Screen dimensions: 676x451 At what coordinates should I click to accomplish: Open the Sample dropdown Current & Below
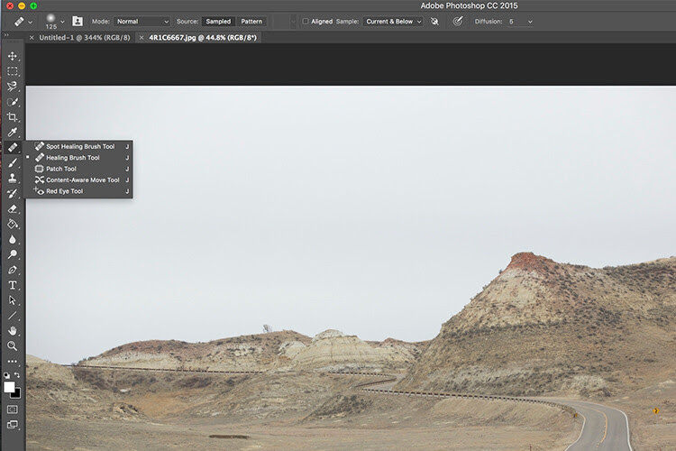(393, 21)
